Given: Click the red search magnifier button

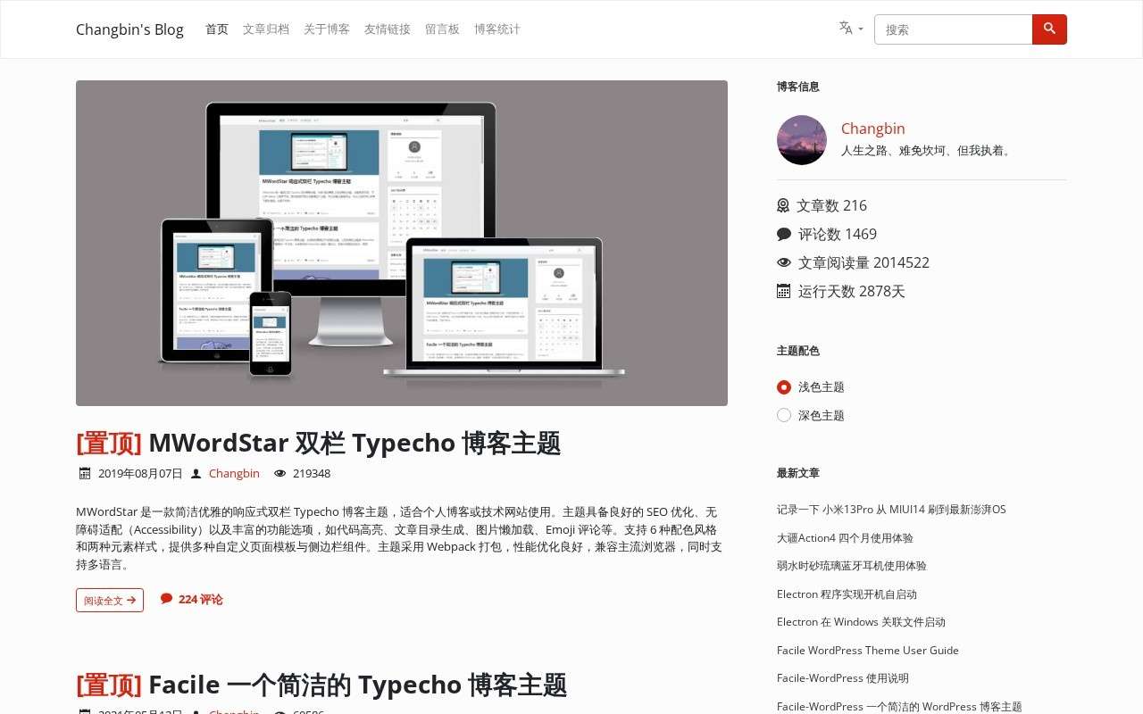Looking at the screenshot, I should pos(1049,29).
